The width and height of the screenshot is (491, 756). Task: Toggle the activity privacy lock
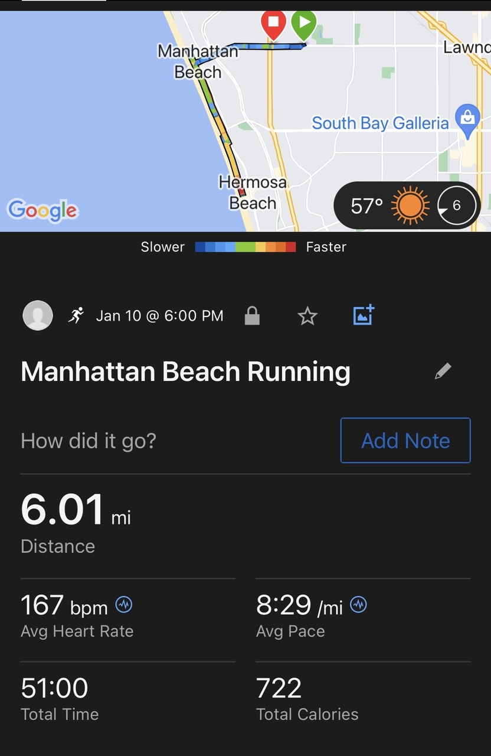click(x=252, y=316)
